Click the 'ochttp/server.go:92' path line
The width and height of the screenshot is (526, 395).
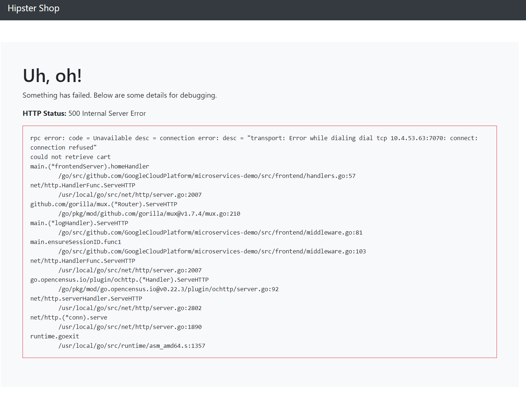(168, 289)
